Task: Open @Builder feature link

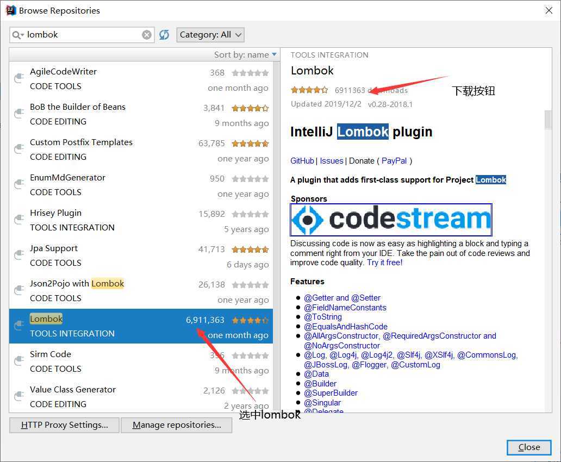Action: click(x=320, y=384)
